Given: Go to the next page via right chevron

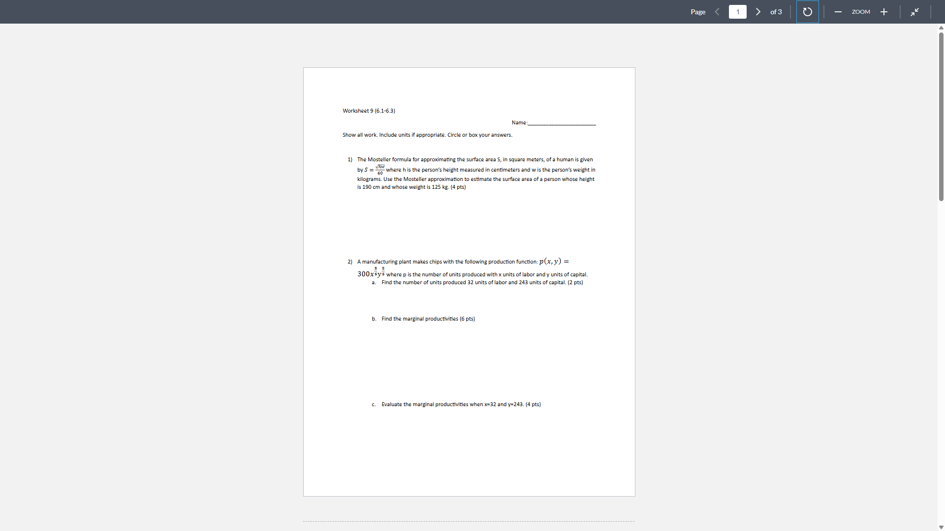Looking at the screenshot, I should [x=758, y=11].
